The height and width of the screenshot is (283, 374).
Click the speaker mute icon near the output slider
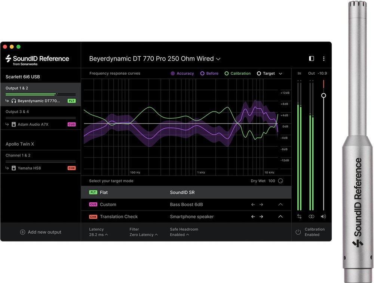point(323,217)
